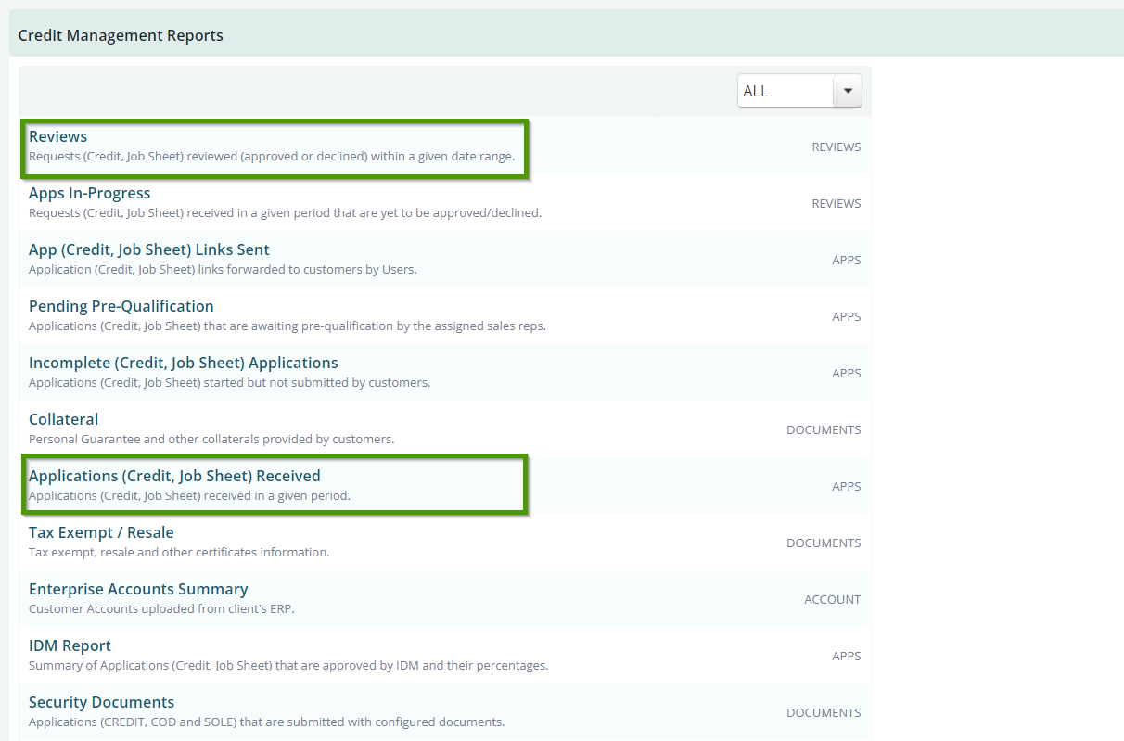Open the IDM Report
This screenshot has width=1124, height=741.
[x=70, y=645]
